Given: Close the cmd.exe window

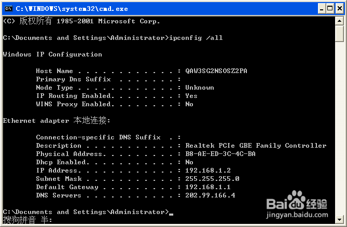Looking at the screenshot, I should [339, 9].
